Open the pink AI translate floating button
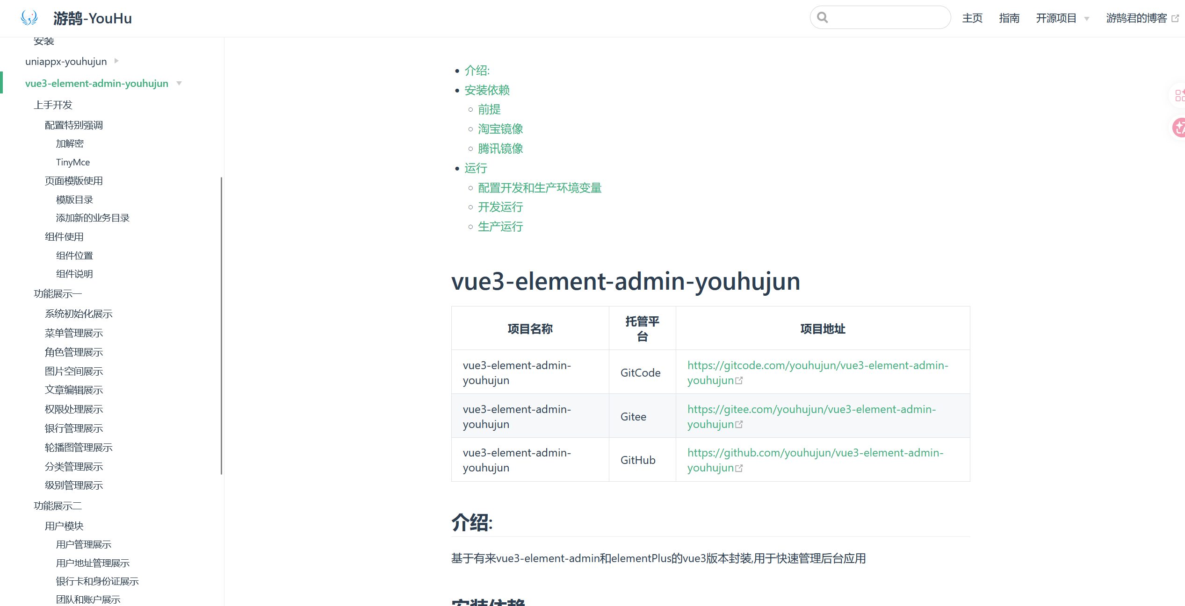 point(1179,127)
